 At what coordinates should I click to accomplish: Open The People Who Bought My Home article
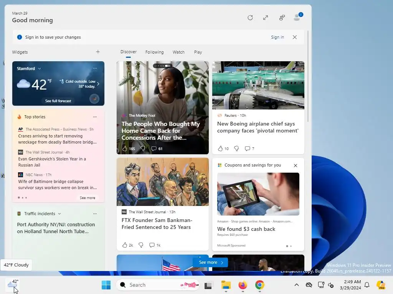[161, 131]
